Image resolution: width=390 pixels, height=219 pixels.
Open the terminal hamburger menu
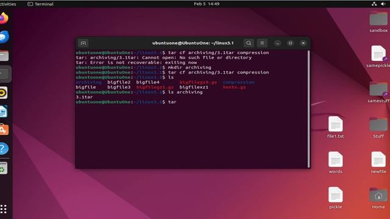coord(262,43)
